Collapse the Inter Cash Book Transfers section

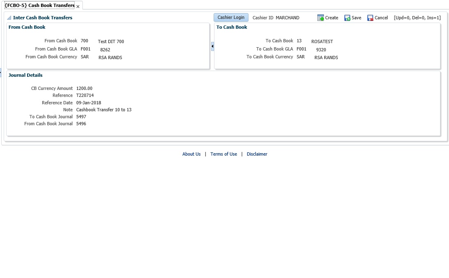click(8, 18)
